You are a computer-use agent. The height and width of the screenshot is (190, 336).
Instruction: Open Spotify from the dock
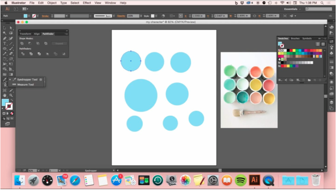click(x=241, y=180)
